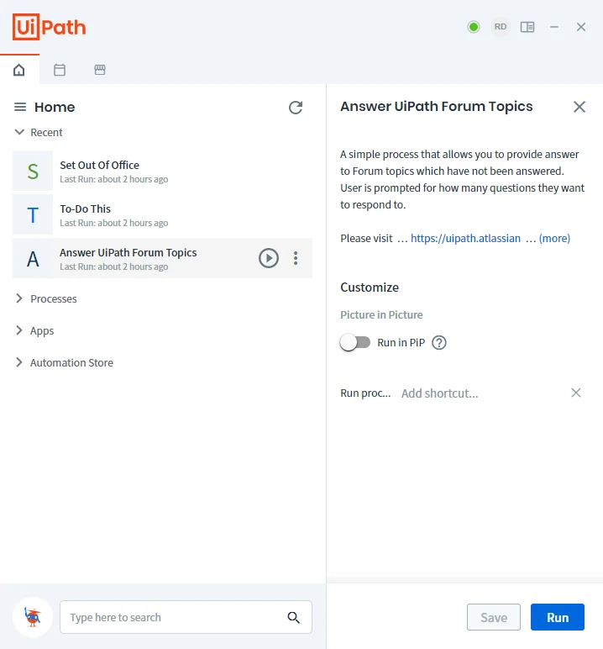Image resolution: width=603 pixels, height=649 pixels.
Task: Refresh the Home process list
Action: pos(296,108)
